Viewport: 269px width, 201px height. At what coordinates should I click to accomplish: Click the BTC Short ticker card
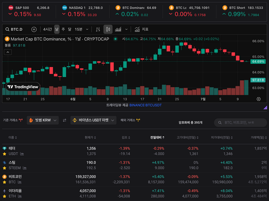point(243,11)
